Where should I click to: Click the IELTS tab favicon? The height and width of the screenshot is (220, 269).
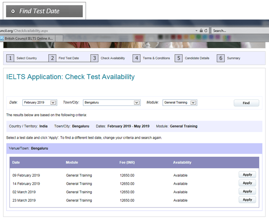point(2,38)
